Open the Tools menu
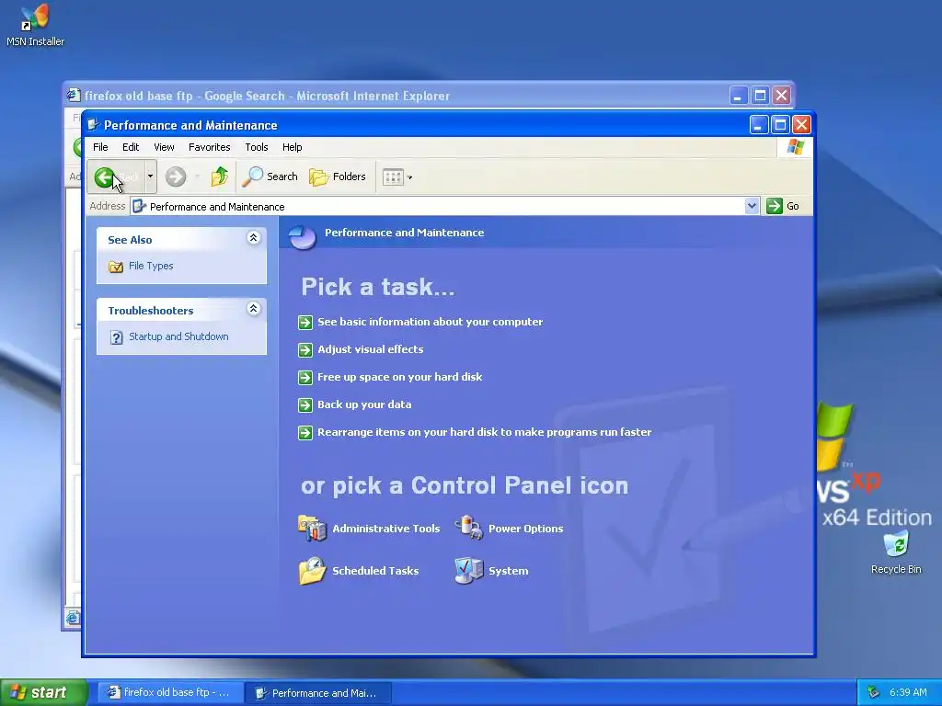The height and width of the screenshot is (706, 942). click(257, 147)
